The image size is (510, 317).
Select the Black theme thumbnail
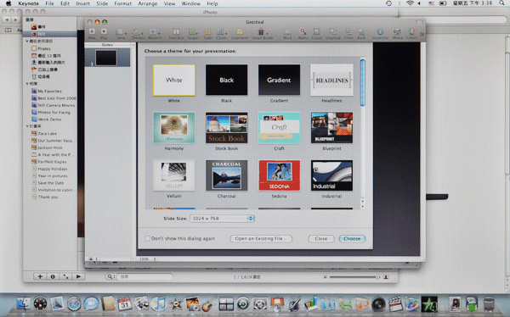226,80
